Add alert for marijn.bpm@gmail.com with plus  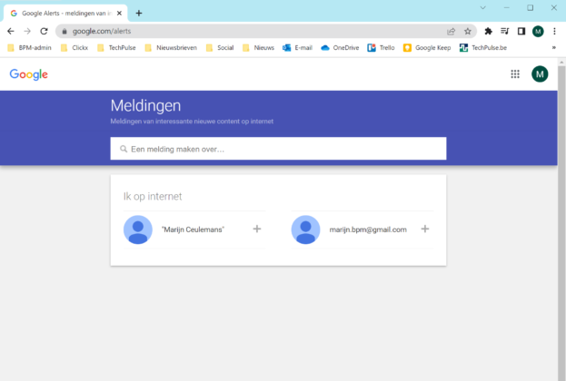point(425,229)
